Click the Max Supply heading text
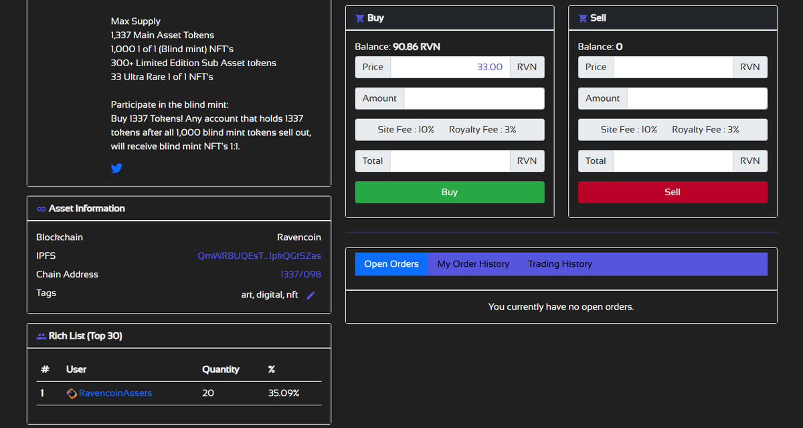803x428 pixels. point(136,21)
